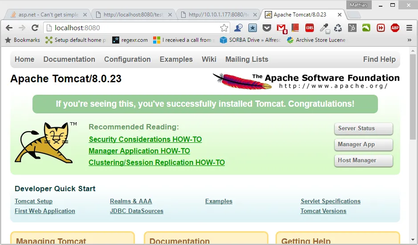The width and height of the screenshot is (418, 245).
Task: Open the JDBC DataSources link
Action: click(x=137, y=211)
